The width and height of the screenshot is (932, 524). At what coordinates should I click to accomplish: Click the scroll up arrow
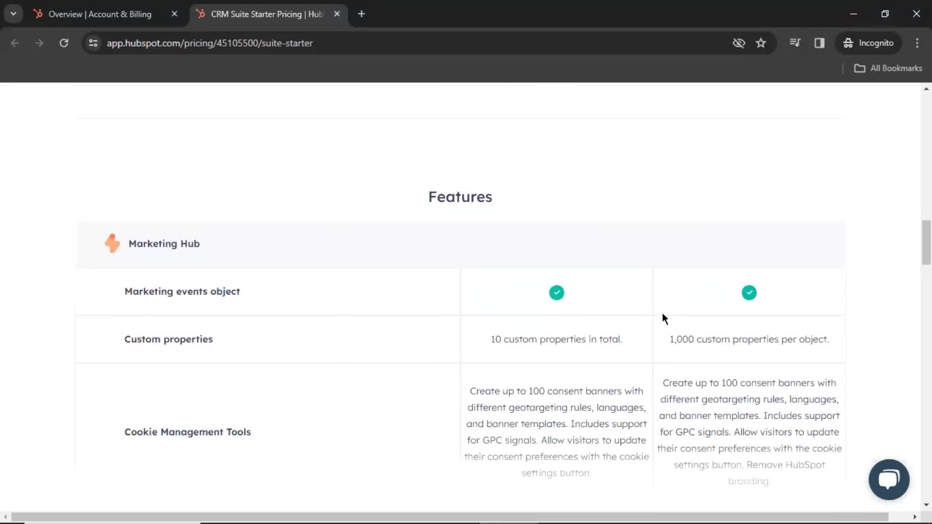926,89
